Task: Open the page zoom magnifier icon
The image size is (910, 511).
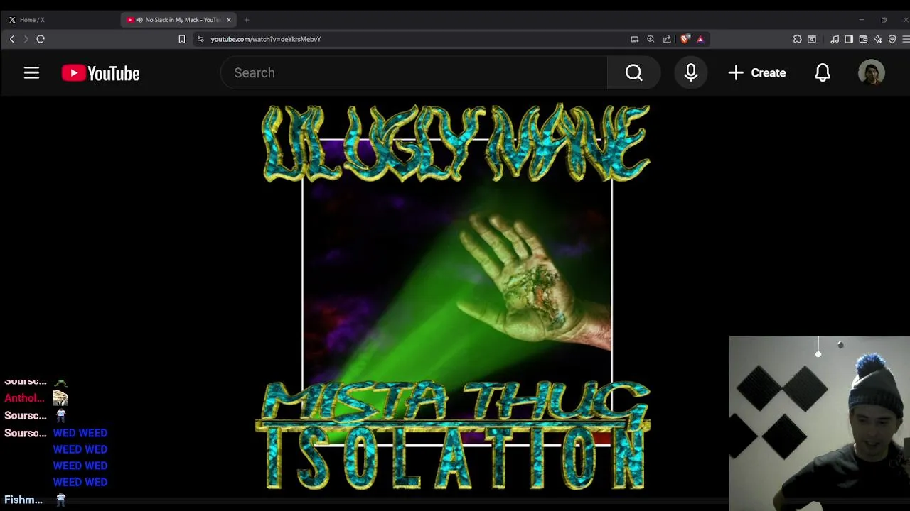Action: (651, 39)
